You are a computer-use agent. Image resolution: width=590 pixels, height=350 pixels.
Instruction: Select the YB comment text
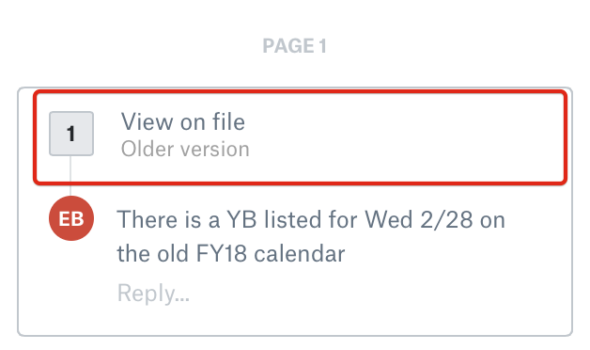(311, 236)
